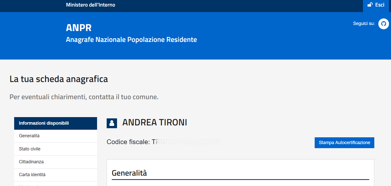Open the GitHub icon next to Seguici su
Image resolution: width=391 pixels, height=186 pixels.
[x=383, y=24]
